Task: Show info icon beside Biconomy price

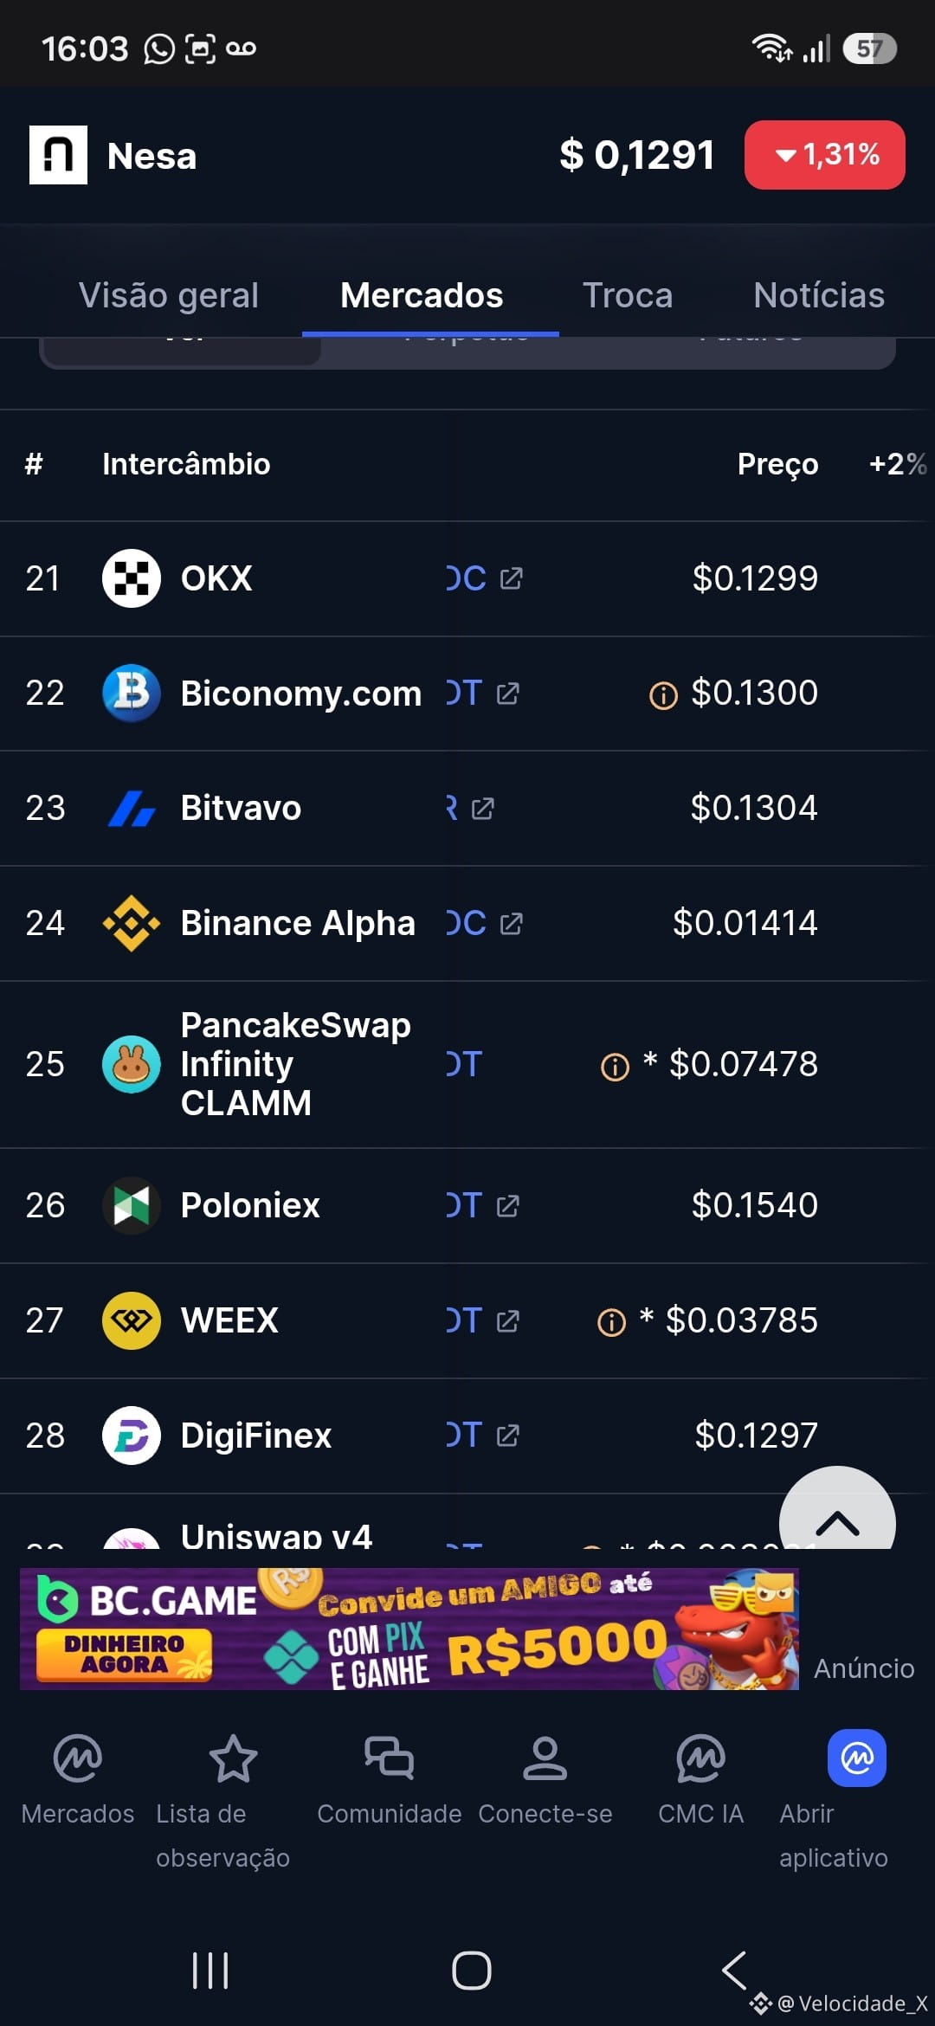Action: [663, 695]
